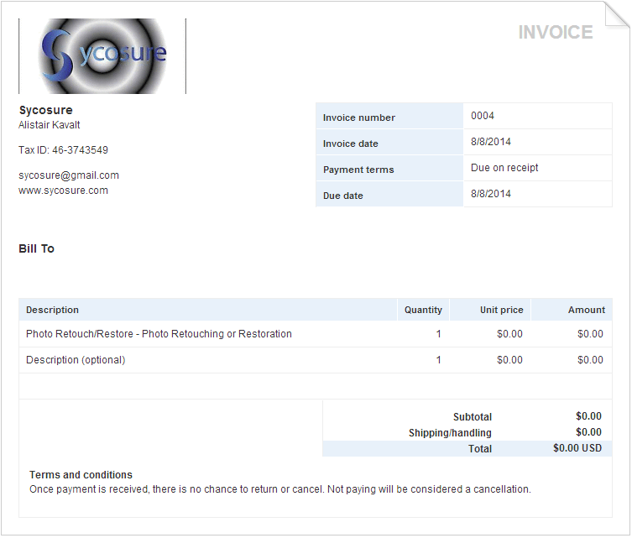
Task: Click the Invoice number label
Action: (x=358, y=118)
